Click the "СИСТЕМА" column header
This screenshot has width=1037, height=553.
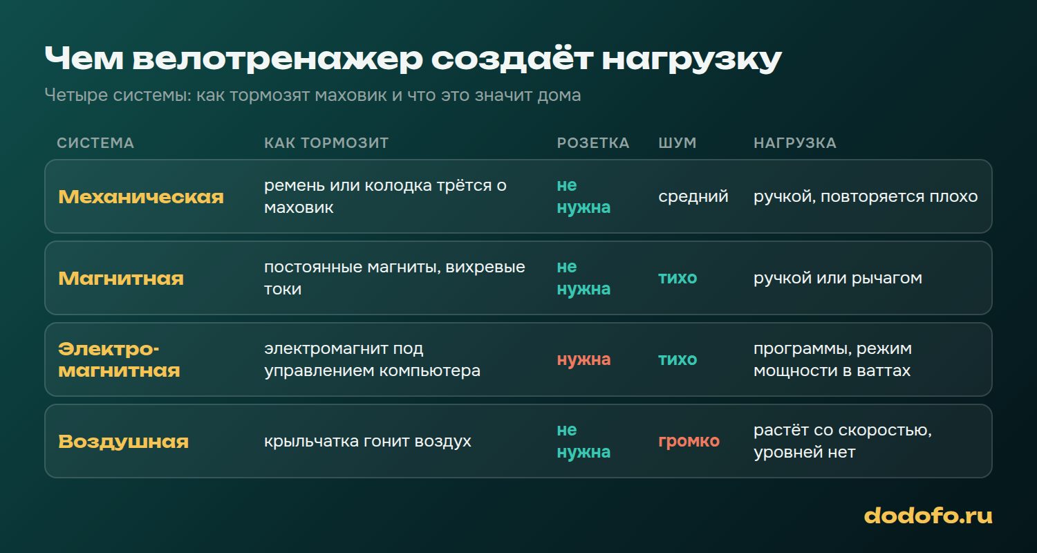[95, 143]
